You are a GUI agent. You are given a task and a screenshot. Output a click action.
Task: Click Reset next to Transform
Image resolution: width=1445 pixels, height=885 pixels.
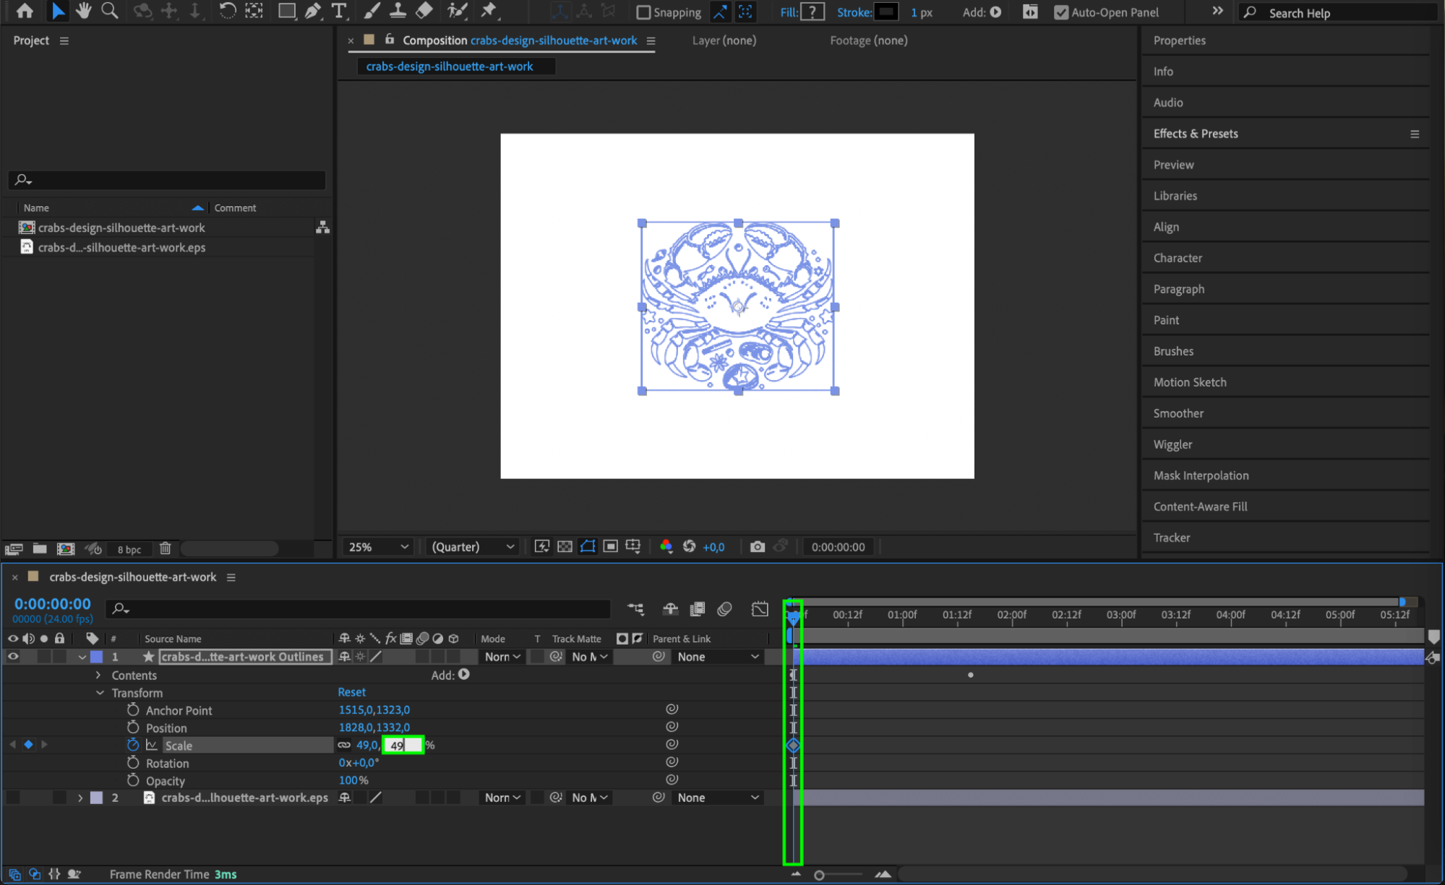click(x=351, y=692)
